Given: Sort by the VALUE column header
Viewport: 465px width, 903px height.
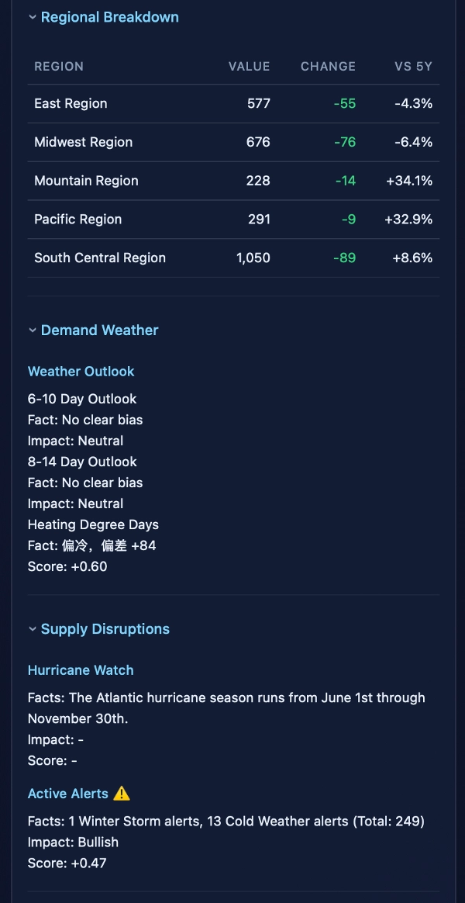Looking at the screenshot, I should point(249,67).
